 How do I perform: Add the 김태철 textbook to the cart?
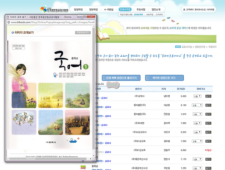(208, 141)
